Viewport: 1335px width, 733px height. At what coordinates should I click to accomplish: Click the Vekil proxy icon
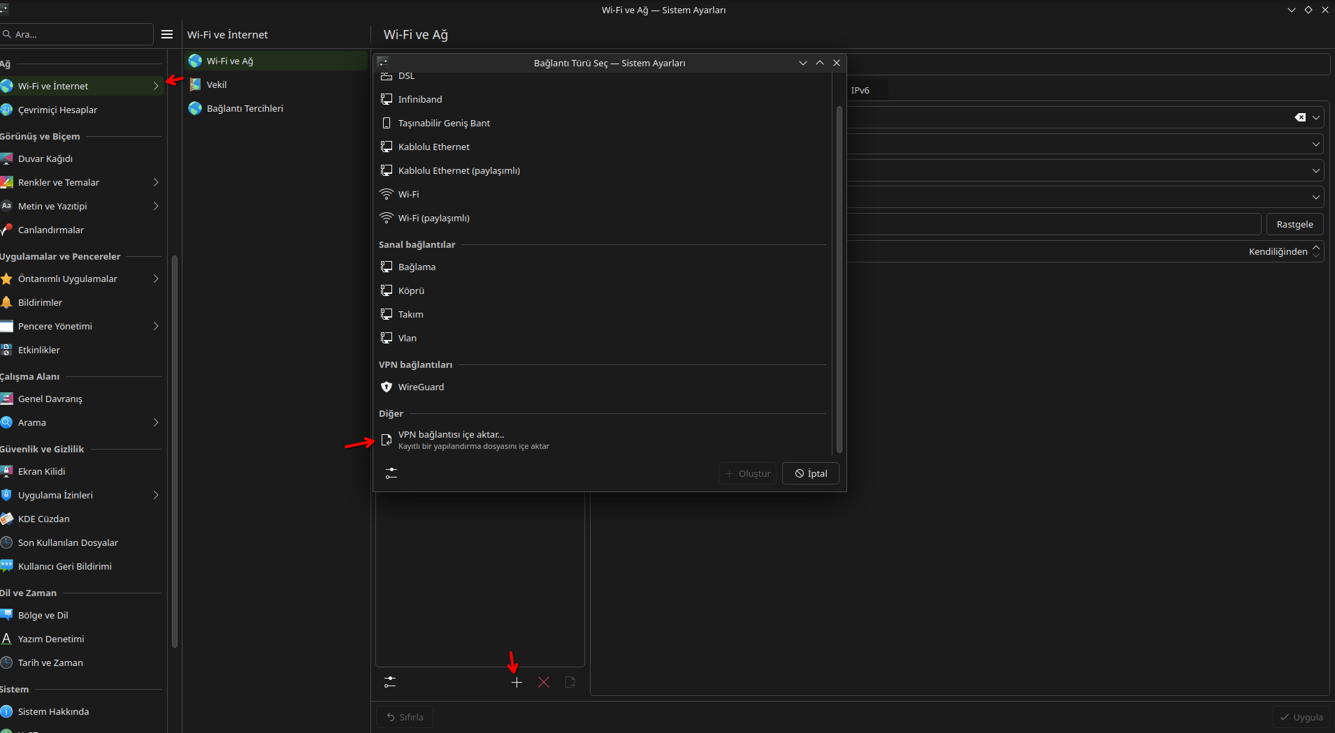(195, 84)
